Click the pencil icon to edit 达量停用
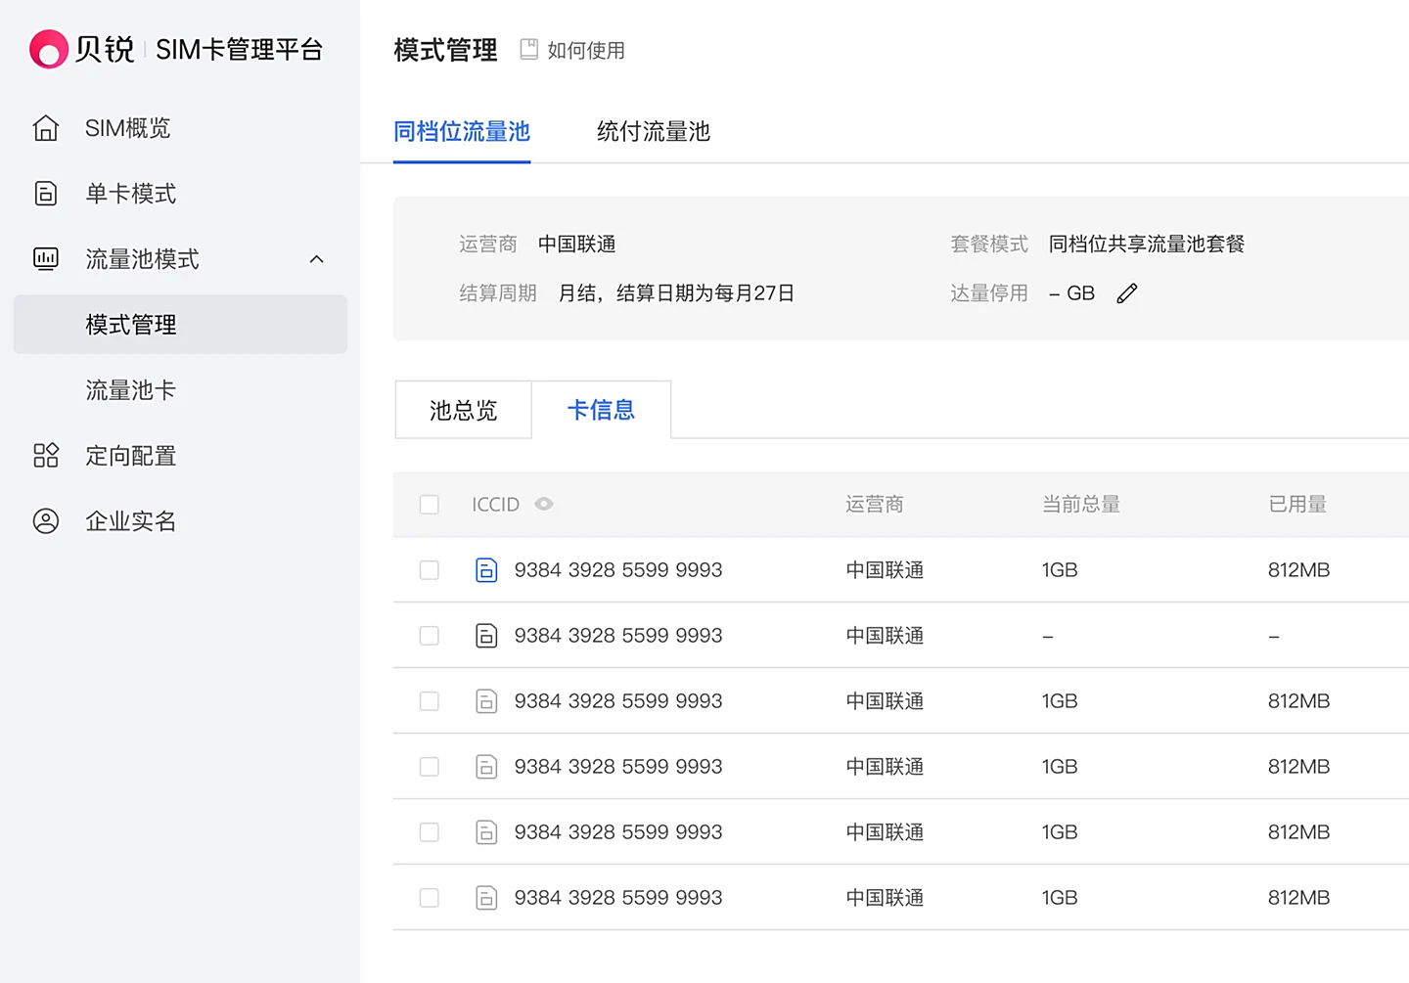This screenshot has height=983, width=1409. [1127, 293]
